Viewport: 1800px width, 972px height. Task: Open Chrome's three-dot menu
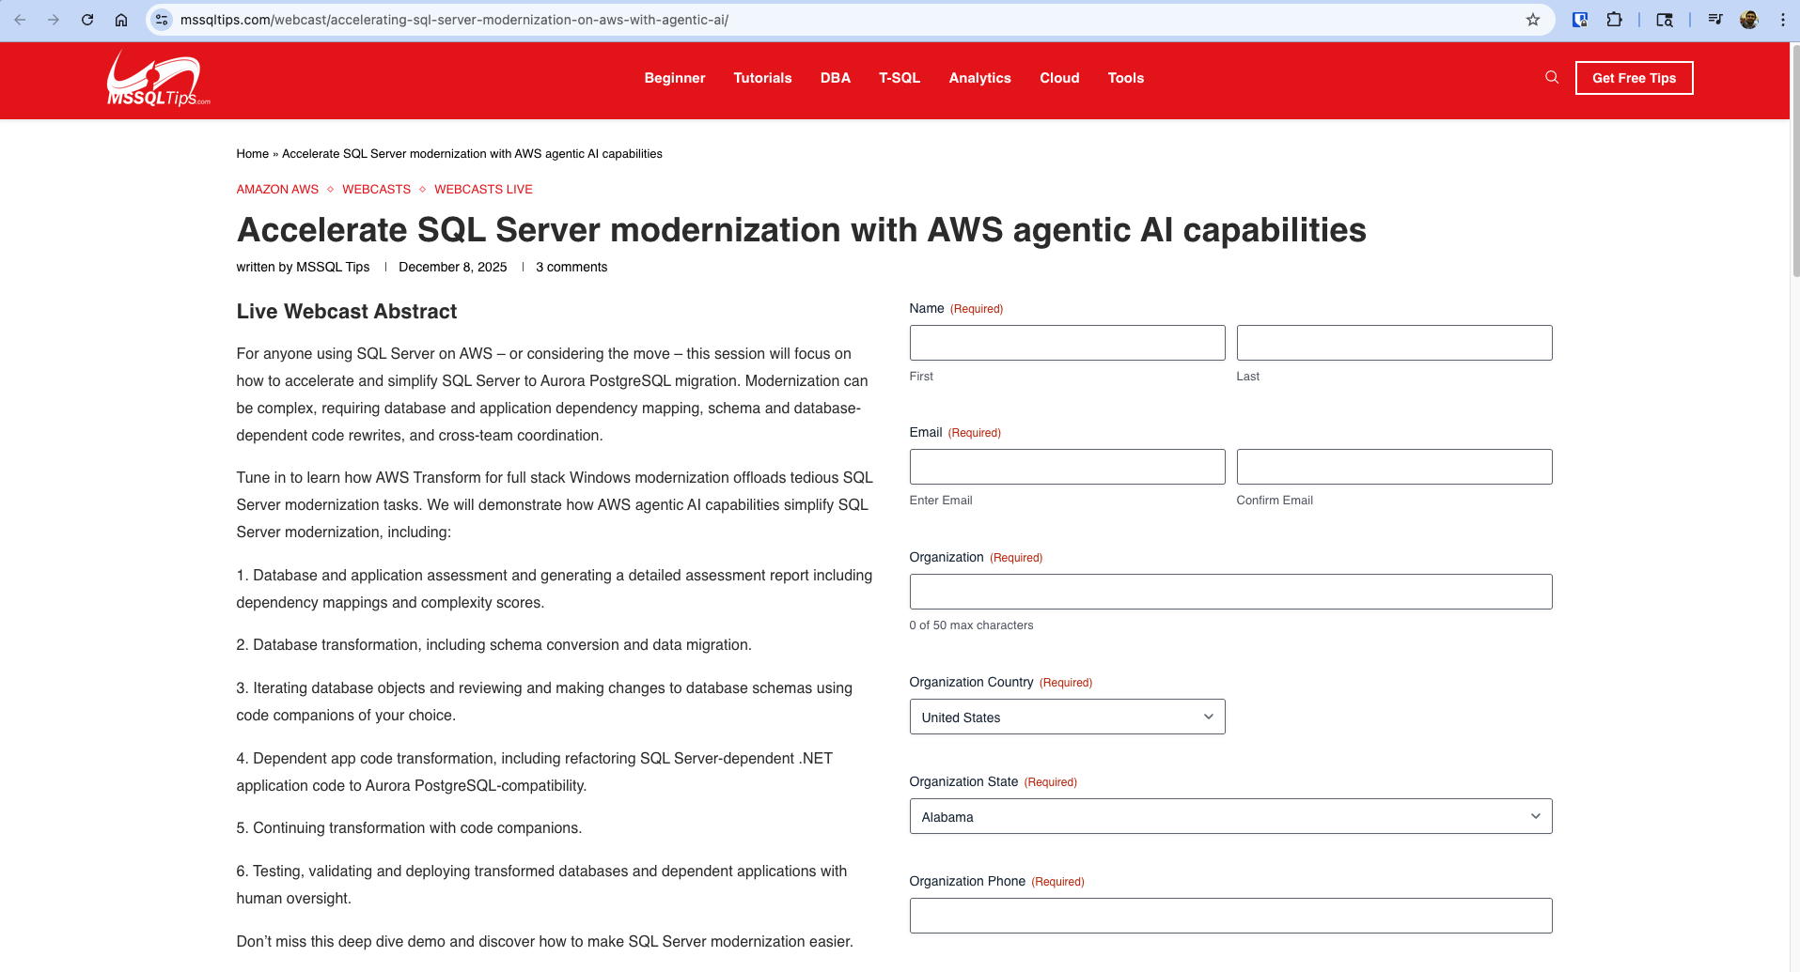(1782, 20)
